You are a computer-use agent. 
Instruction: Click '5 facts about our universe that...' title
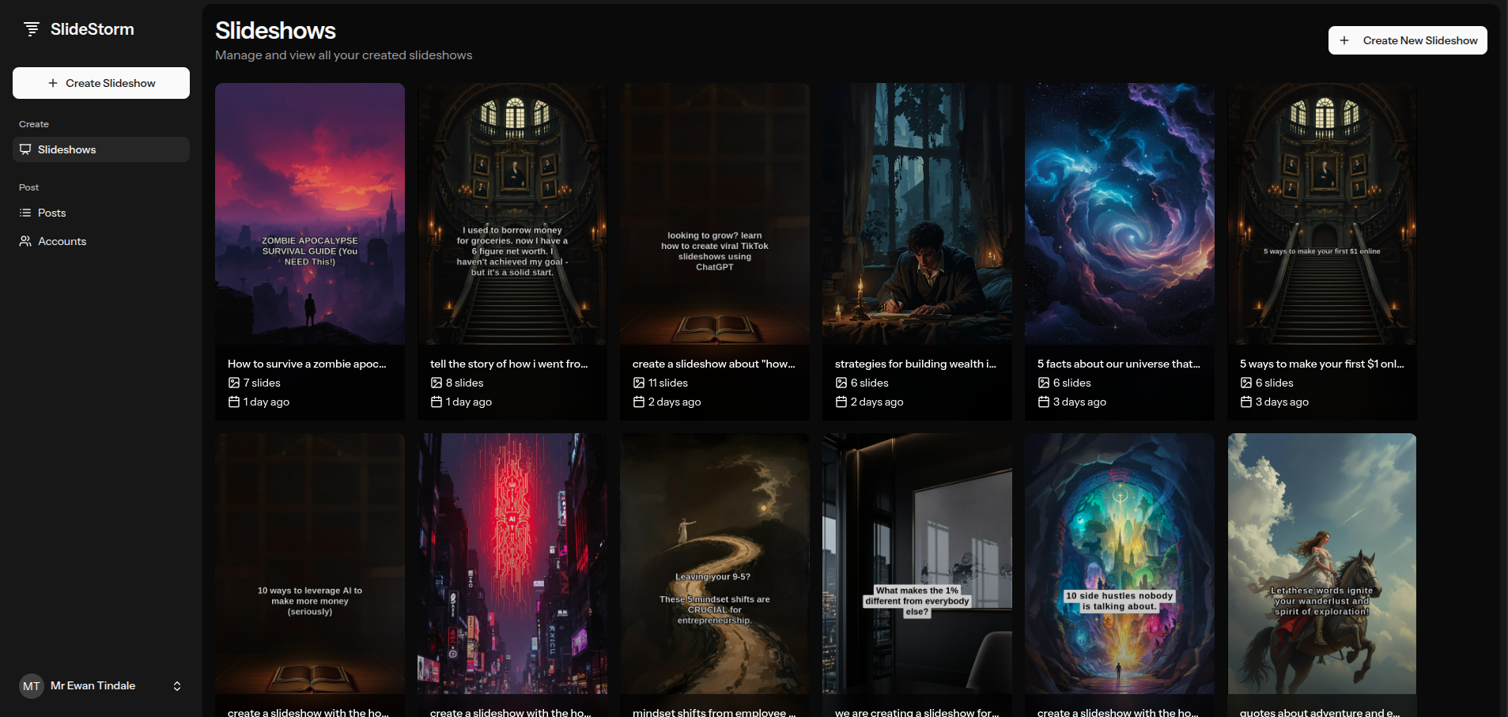pyautogui.click(x=1119, y=364)
